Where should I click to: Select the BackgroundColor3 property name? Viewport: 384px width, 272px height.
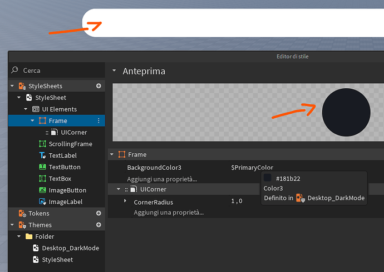point(154,168)
